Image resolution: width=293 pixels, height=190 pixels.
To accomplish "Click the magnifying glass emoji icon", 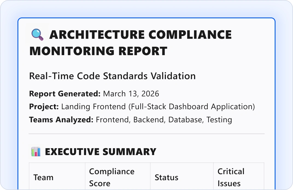I will pyautogui.click(x=37, y=35).
